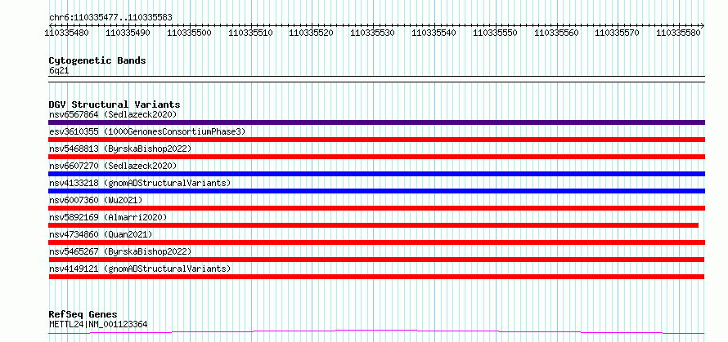Click the red nsv5892169 variant bar
The height and width of the screenshot is (342, 728).
[373, 225]
